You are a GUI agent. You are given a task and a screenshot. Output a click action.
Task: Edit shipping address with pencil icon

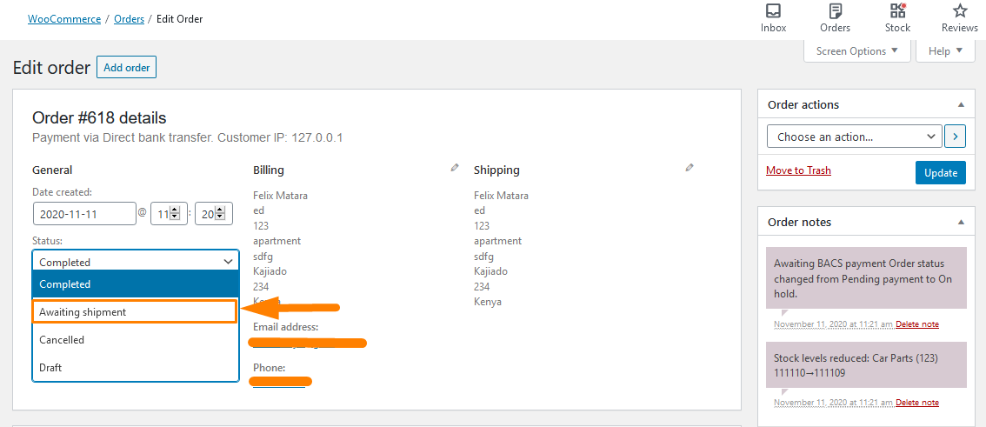[690, 168]
